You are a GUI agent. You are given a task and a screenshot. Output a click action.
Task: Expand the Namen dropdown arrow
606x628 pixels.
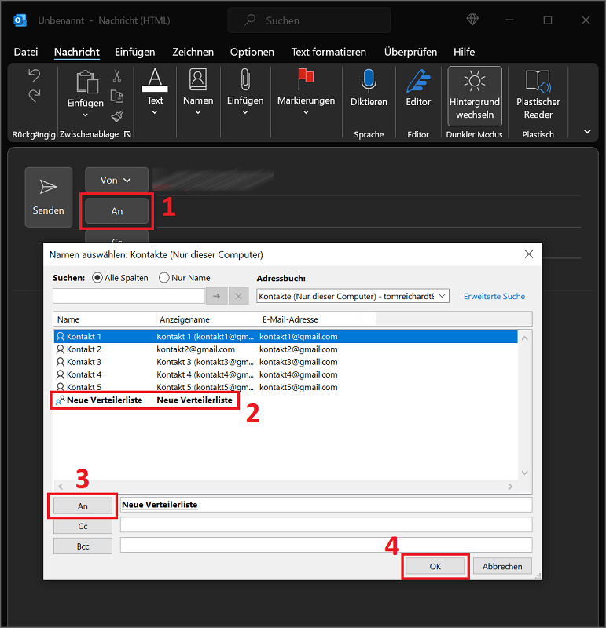[198, 112]
